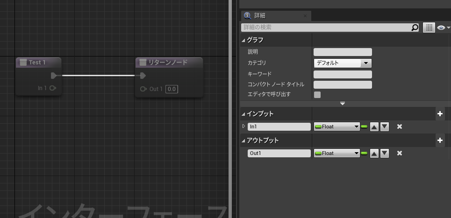The image size is (451, 218).
Task: Move Out1 parameter down
Action: pos(385,154)
